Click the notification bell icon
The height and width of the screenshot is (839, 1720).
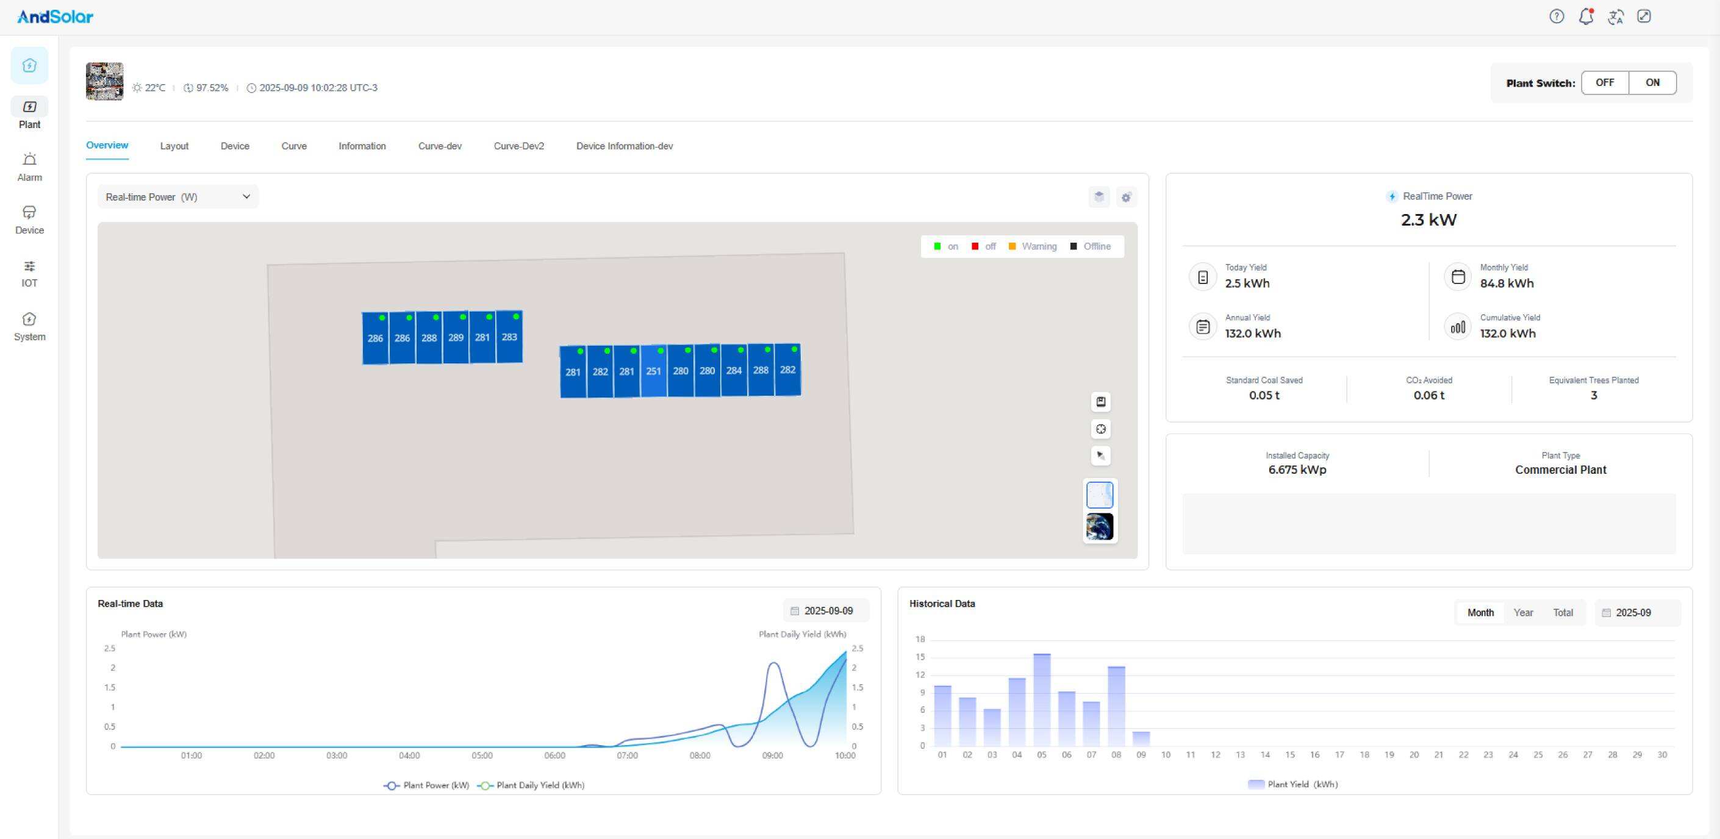tap(1586, 16)
